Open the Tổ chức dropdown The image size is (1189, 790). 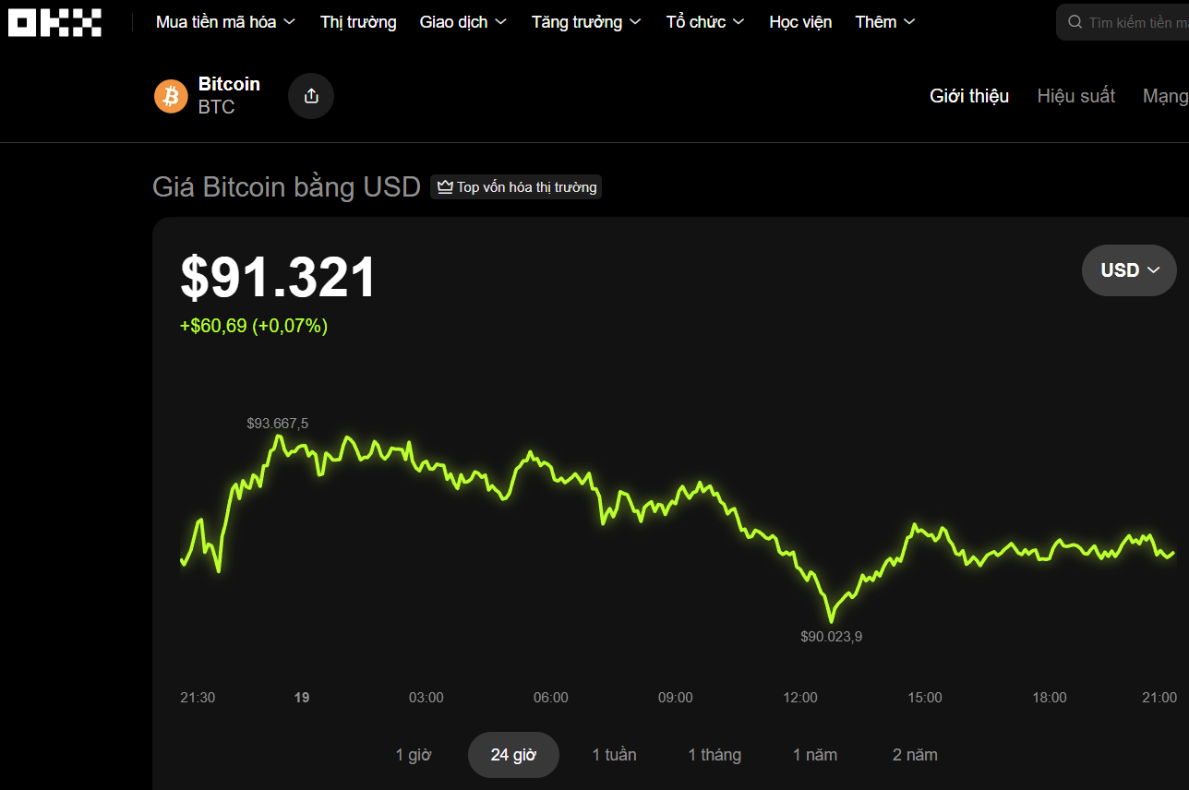coord(706,22)
